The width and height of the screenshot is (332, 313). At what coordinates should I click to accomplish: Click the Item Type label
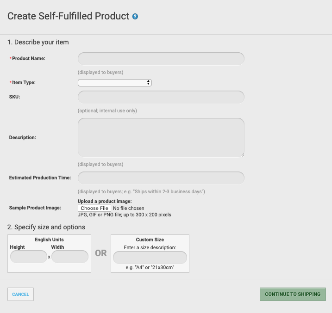24,83
